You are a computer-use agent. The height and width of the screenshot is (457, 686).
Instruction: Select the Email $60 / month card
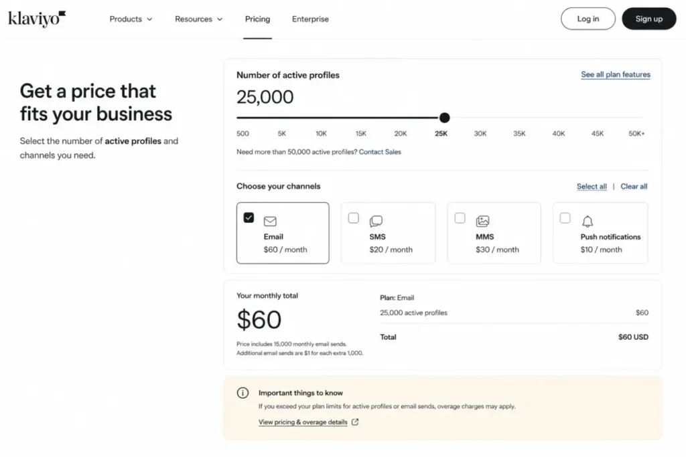[283, 233]
